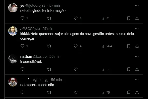Share the @gabstlg_ tweet
This screenshot has width=148, height=99.
pyautogui.click(x=137, y=92)
